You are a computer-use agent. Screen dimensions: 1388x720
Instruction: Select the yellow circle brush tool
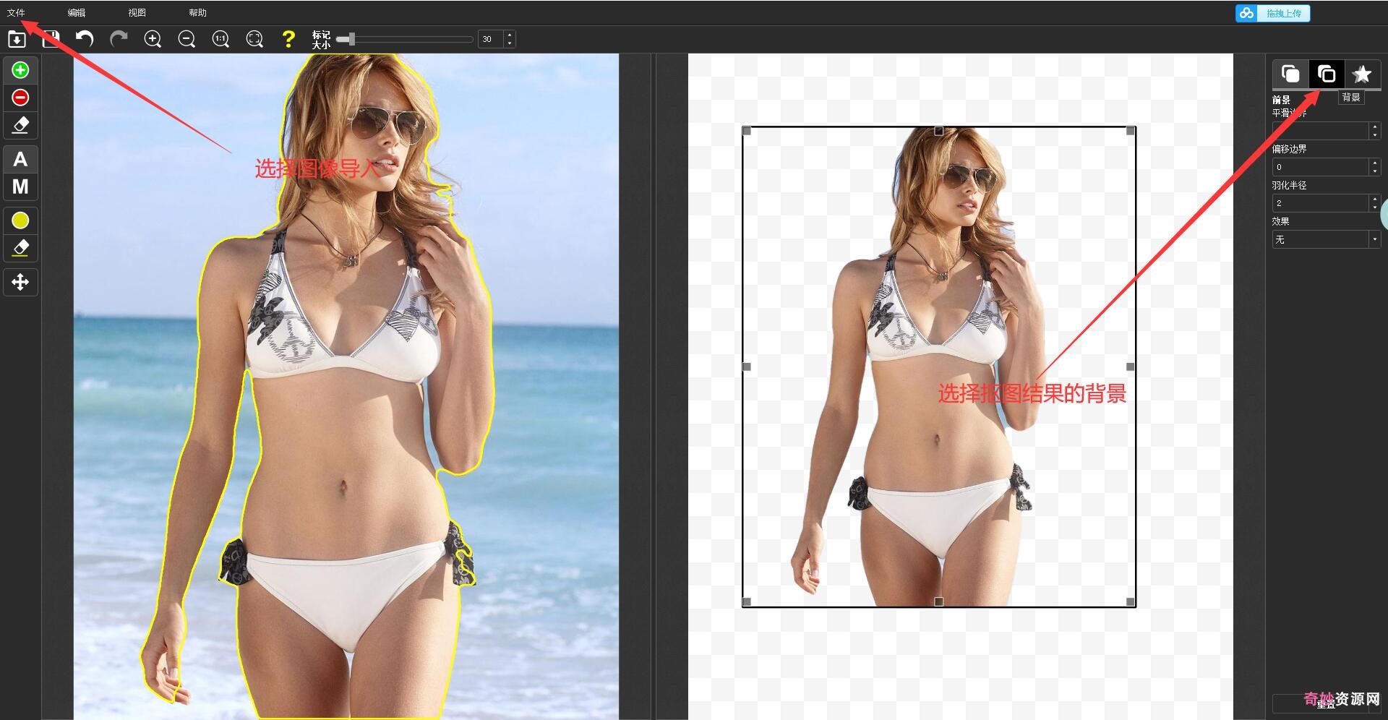20,220
